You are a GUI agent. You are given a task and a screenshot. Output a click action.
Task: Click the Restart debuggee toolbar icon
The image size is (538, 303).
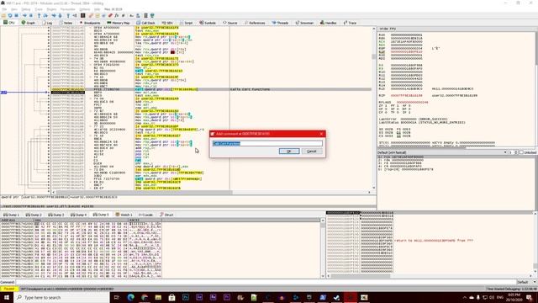(10, 15)
